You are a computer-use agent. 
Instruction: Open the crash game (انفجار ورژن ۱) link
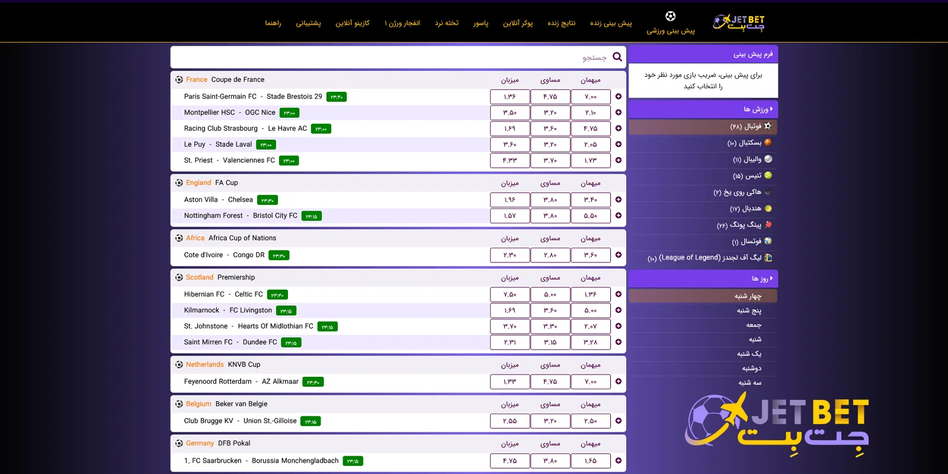click(x=402, y=23)
